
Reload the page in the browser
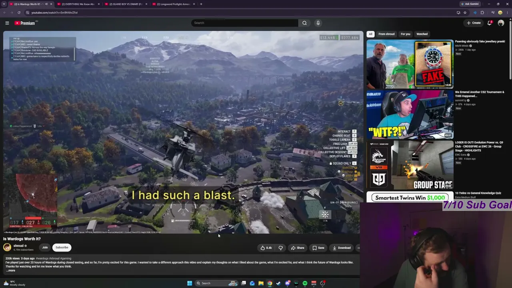click(x=19, y=12)
